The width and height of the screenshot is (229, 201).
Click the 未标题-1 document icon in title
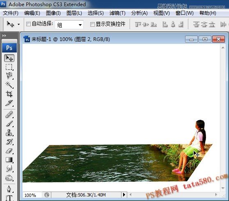point(27,39)
